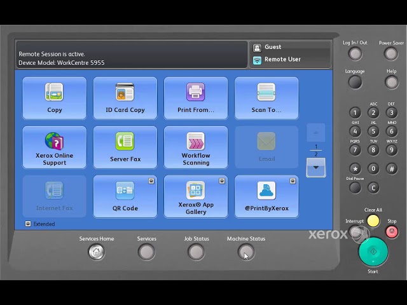Click the Remote Session status message
The height and width of the screenshot is (305, 407).
tap(52, 54)
